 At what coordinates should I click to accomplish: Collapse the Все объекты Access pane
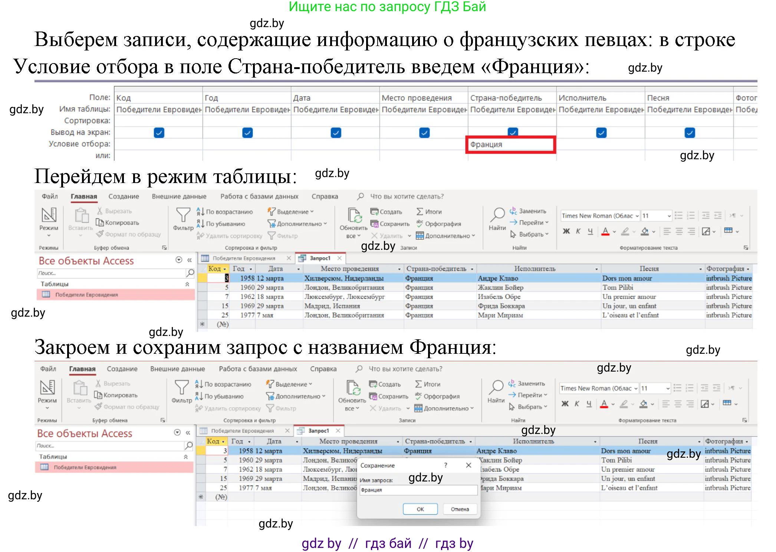[x=190, y=261]
